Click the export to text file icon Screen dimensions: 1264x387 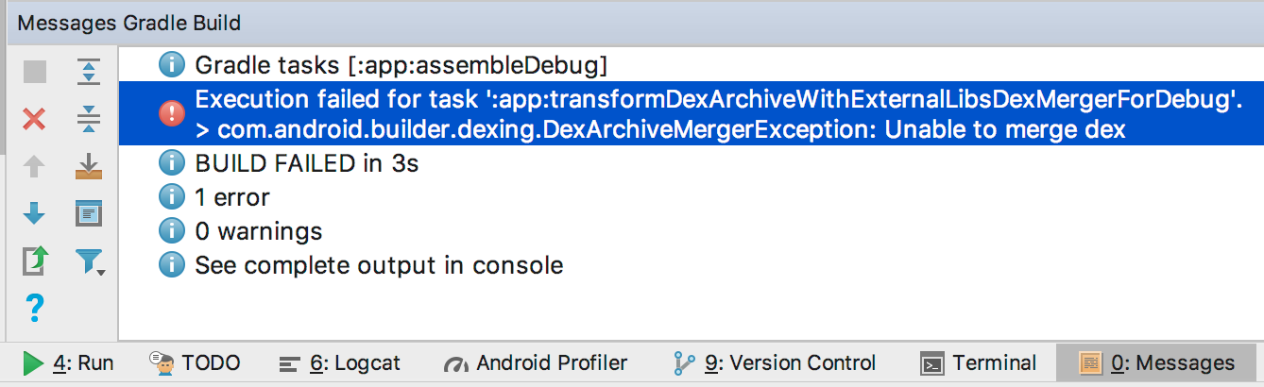(x=34, y=261)
